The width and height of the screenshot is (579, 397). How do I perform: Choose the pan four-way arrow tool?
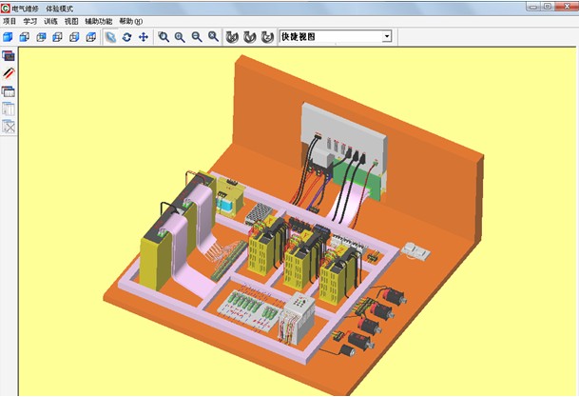(x=144, y=37)
